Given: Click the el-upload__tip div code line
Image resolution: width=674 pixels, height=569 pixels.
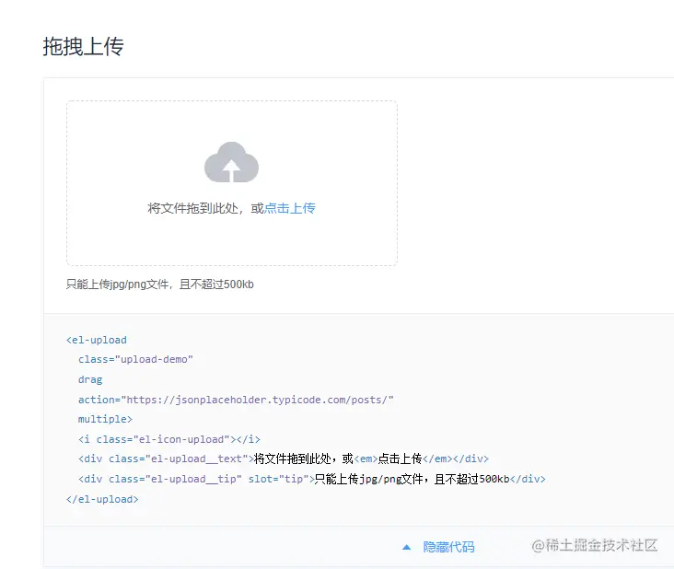Looking at the screenshot, I should click(x=311, y=479).
